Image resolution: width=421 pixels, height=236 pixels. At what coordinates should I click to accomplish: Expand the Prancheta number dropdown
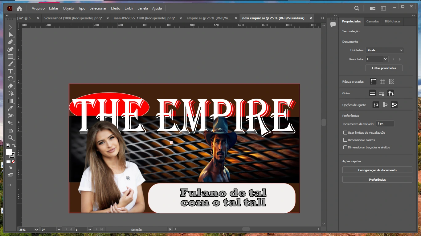[x=385, y=59]
